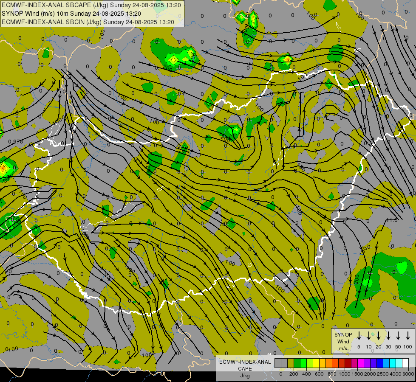Click the '50' label in the wind legend

[x=398, y=347]
